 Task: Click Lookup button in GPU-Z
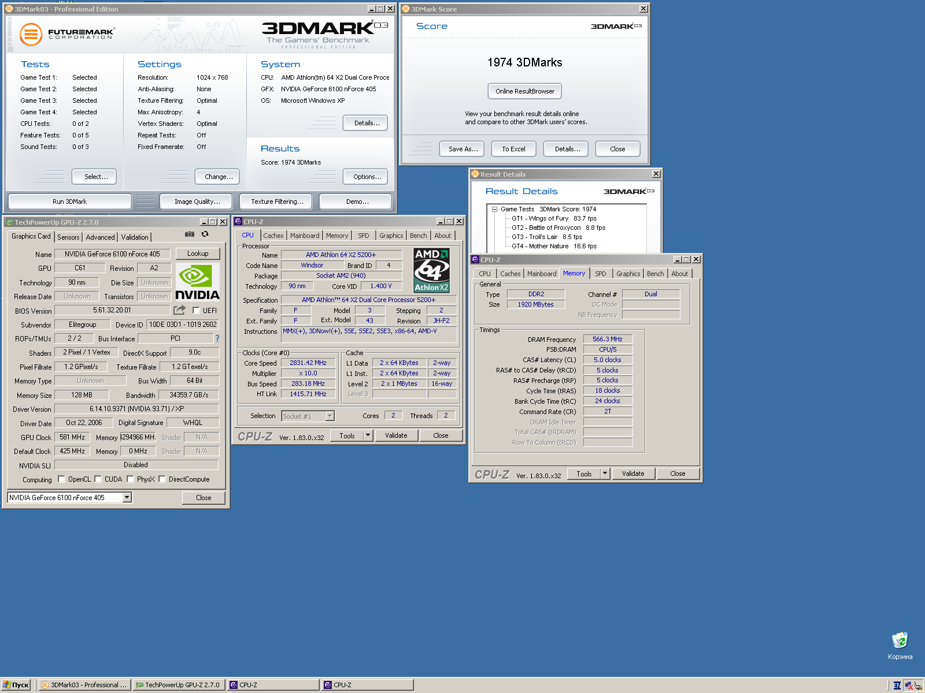[198, 254]
